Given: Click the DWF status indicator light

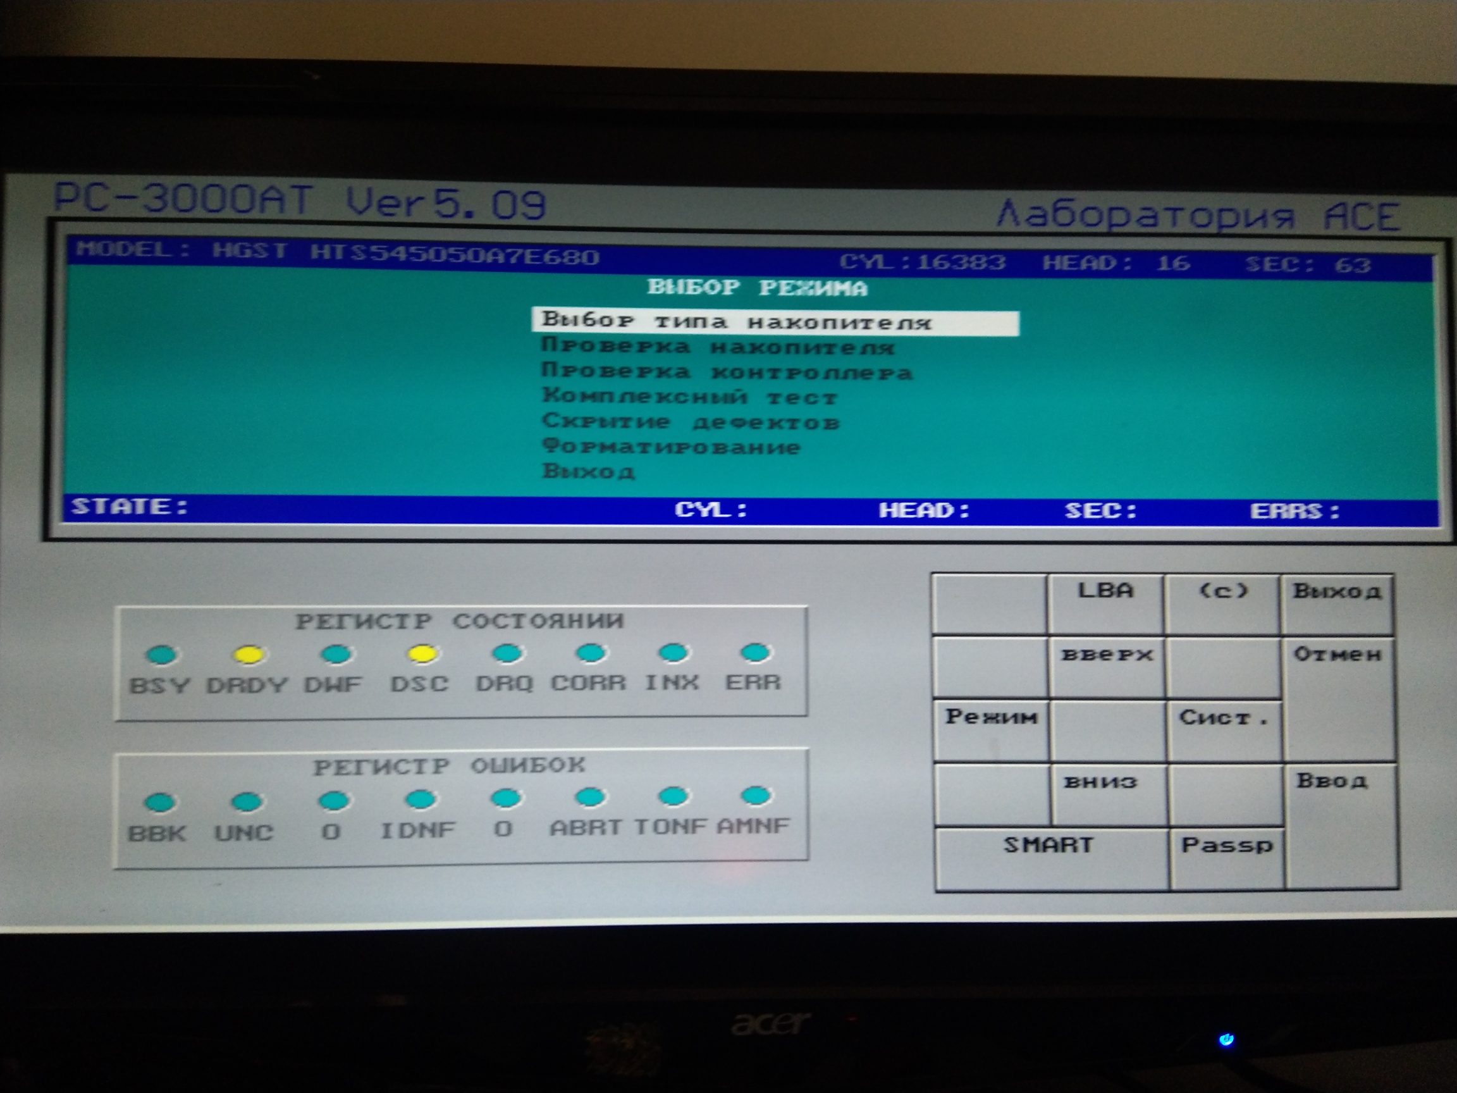Looking at the screenshot, I should pyautogui.click(x=336, y=653).
